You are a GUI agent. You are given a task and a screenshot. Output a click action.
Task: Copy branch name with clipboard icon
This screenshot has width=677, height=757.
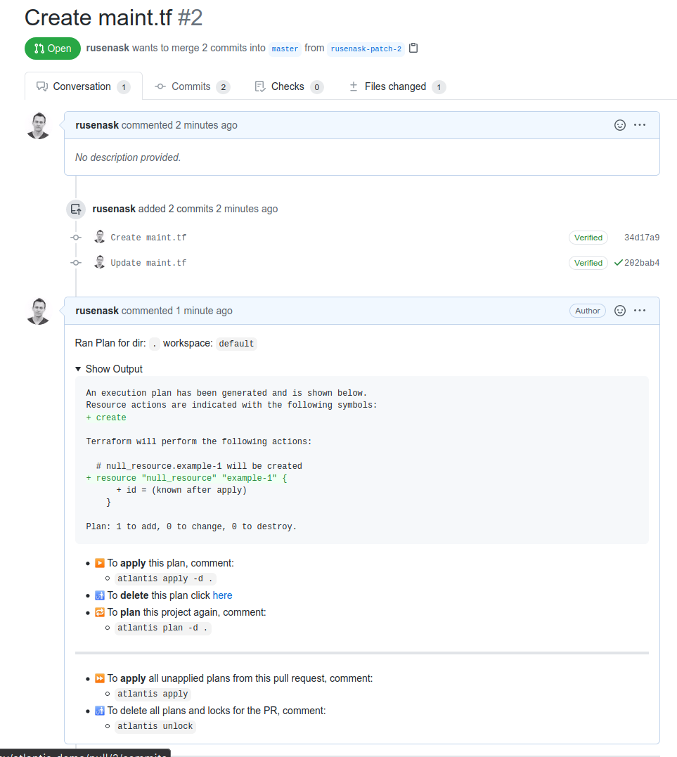[x=413, y=48]
